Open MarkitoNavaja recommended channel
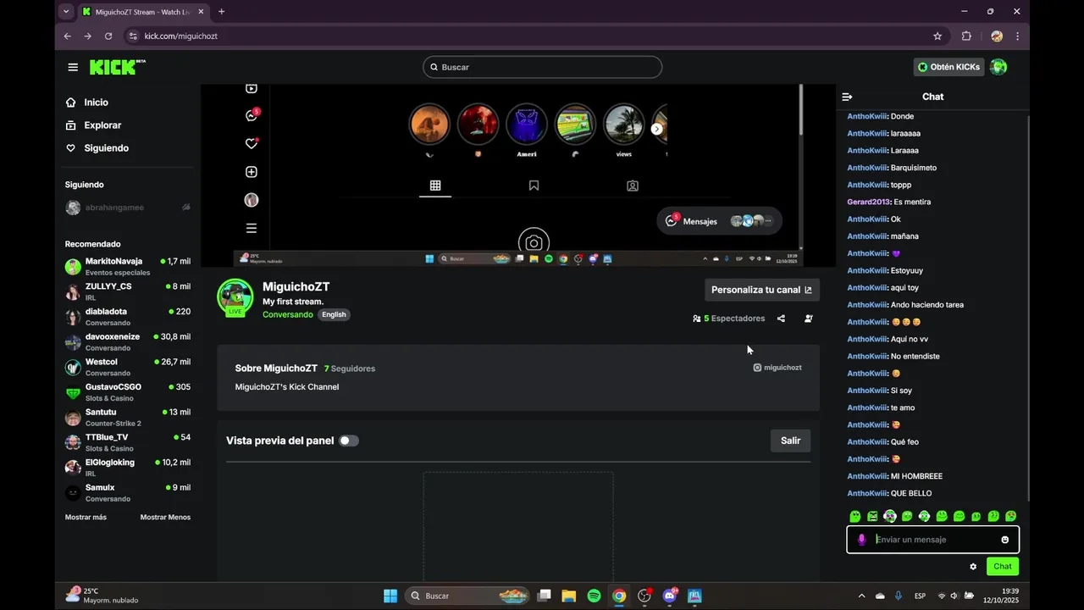1084x610 pixels. point(128,266)
